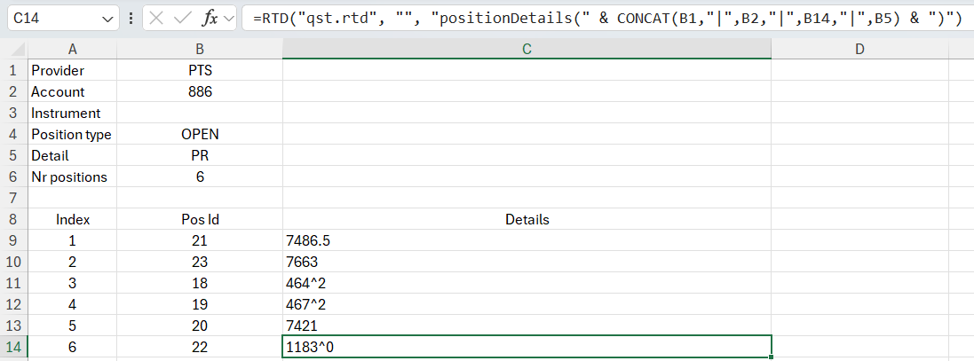
Task: Expand the formula bar function dropdown chevron
Action: point(229,19)
